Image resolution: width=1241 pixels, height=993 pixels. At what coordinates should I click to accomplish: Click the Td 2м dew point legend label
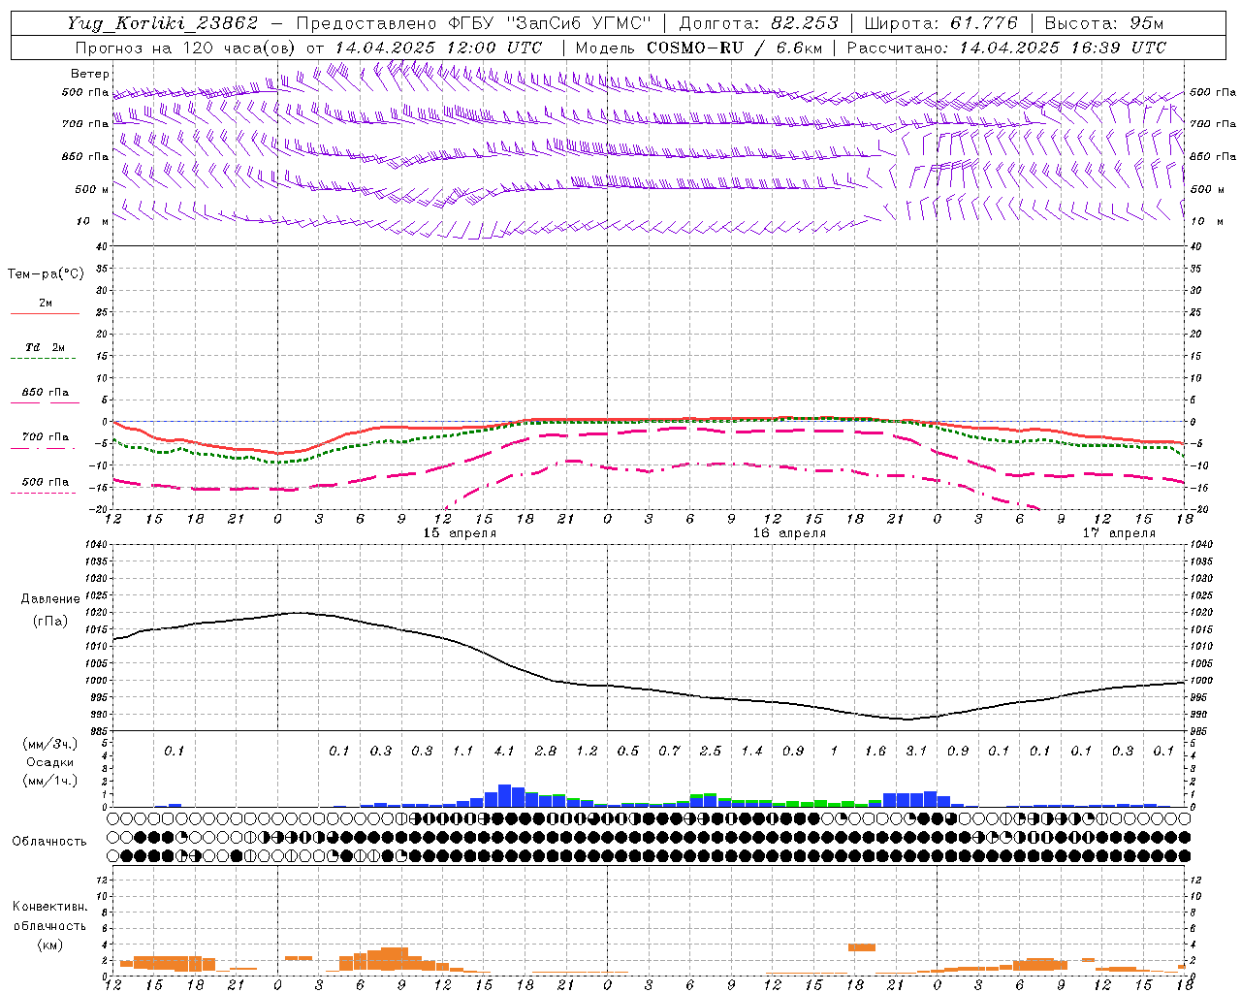[x=45, y=347]
